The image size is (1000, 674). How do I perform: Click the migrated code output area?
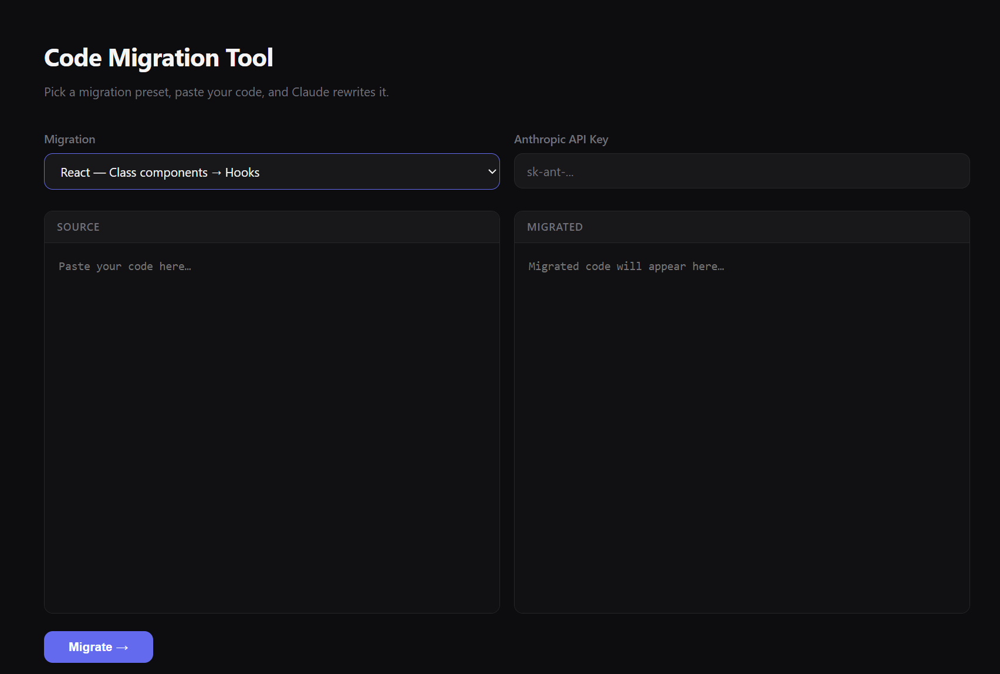pyautogui.click(x=742, y=427)
